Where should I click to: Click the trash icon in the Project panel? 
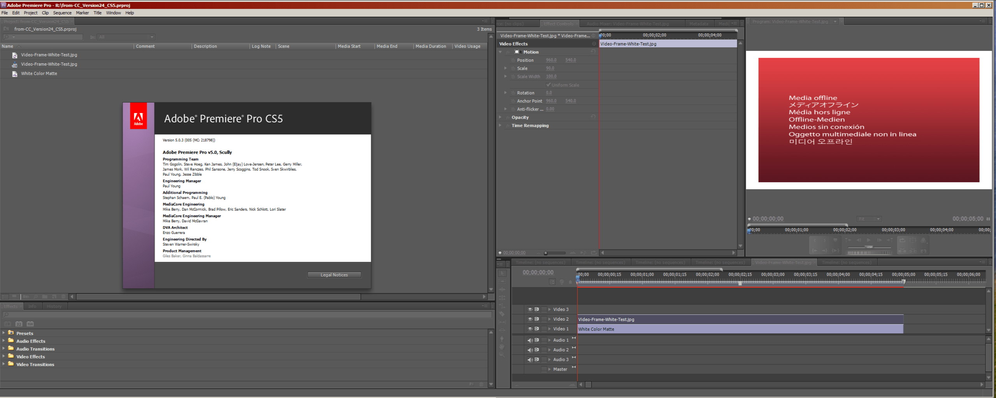[63, 297]
